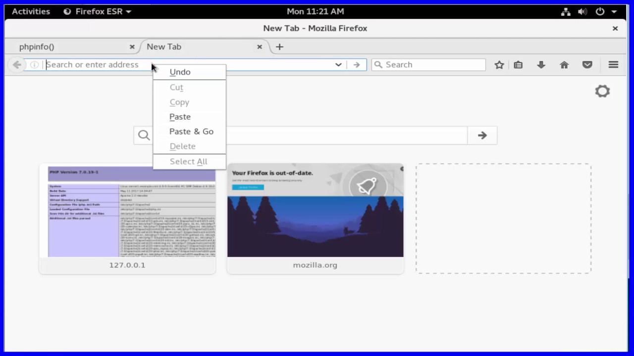Expand the system menu dropdown arrow
This screenshot has width=634, height=356.
(614, 12)
